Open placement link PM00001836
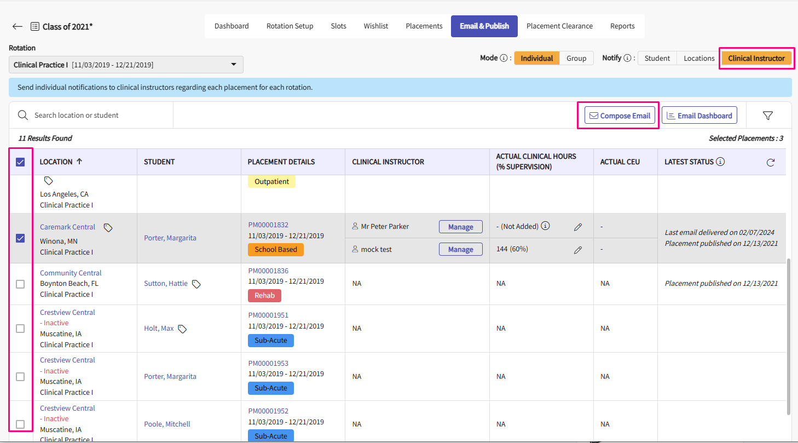798x443 pixels. click(x=268, y=271)
